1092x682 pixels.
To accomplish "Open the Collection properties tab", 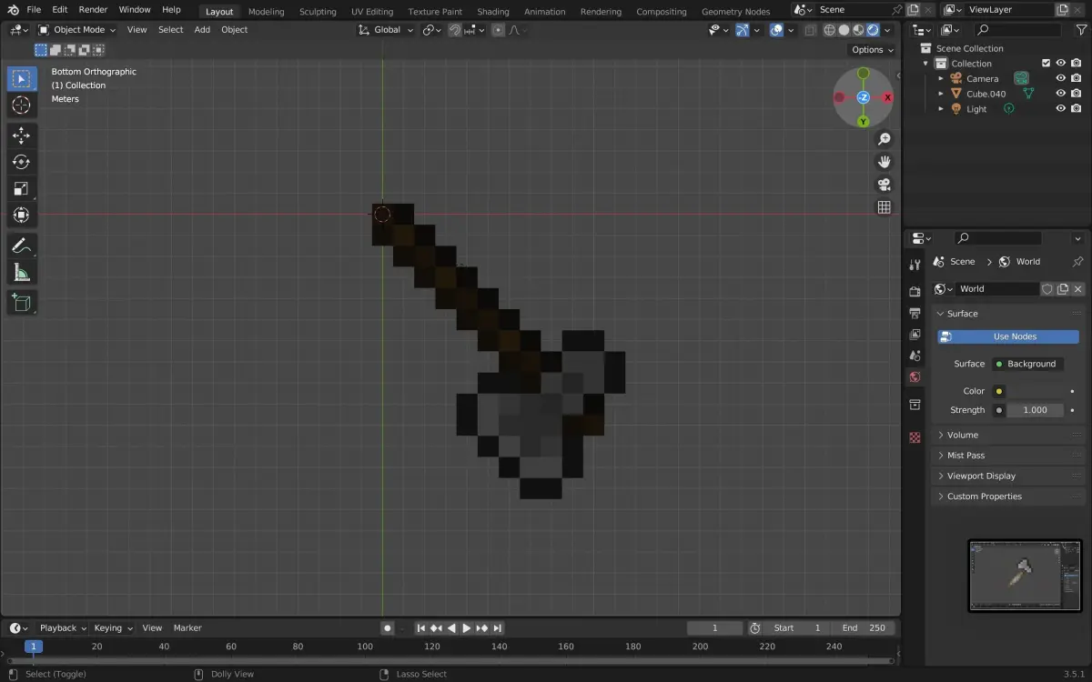I will pos(915,405).
